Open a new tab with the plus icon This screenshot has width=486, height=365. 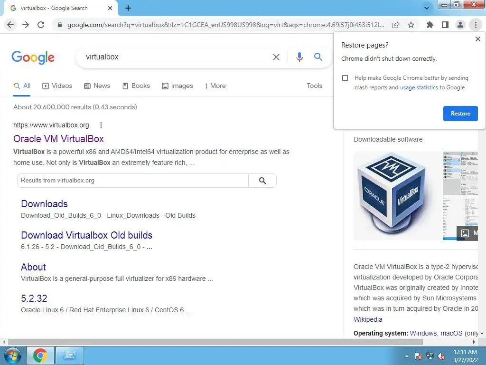pyautogui.click(x=128, y=8)
